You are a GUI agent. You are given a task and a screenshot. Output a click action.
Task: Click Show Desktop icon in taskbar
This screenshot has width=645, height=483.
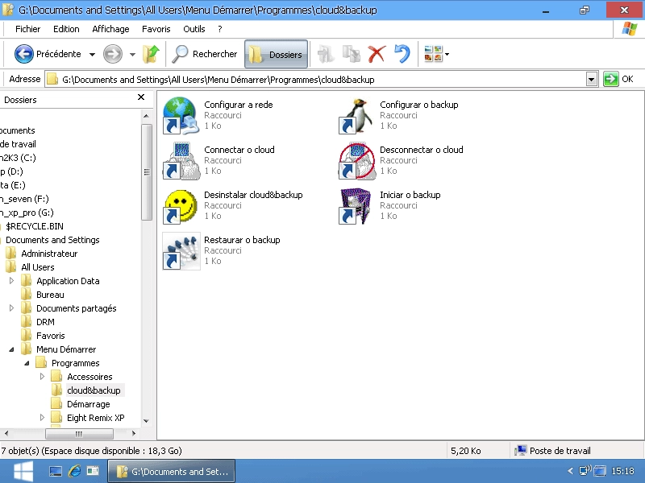[x=55, y=471]
